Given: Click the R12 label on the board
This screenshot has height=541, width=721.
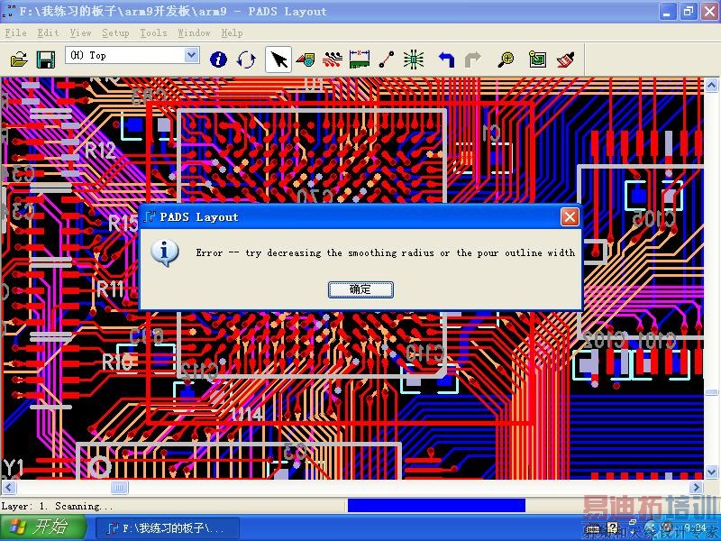Looking at the screenshot, I should [100, 151].
